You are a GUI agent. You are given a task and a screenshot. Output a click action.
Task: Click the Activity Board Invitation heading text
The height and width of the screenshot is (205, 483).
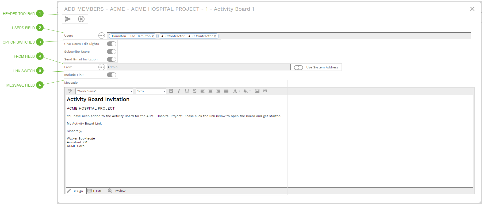coord(98,99)
